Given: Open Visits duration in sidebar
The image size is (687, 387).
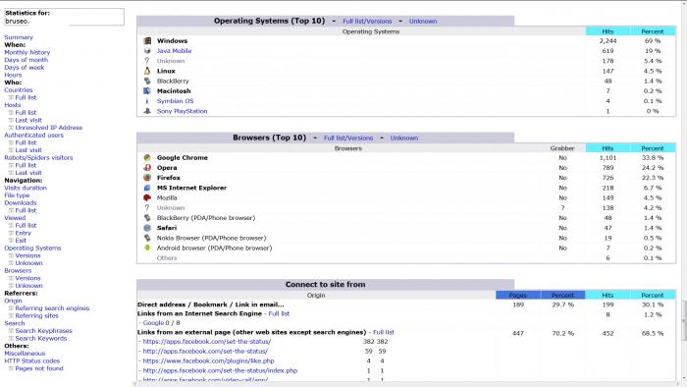Looking at the screenshot, I should click(26, 188).
